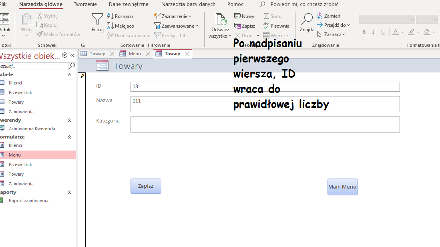
Task: Click Zamień in Znajdowanie group
Action: [x=328, y=16]
